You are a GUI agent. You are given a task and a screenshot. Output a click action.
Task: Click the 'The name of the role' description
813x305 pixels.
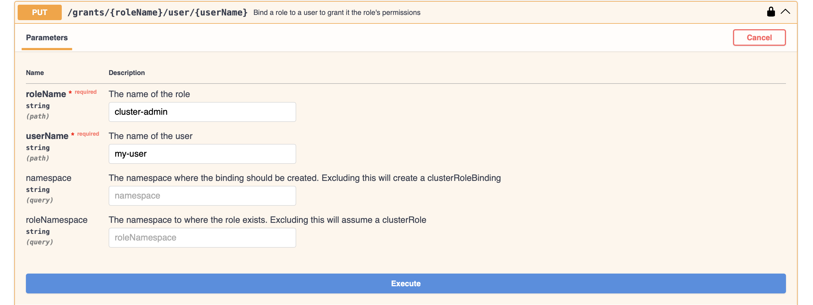pyautogui.click(x=149, y=94)
